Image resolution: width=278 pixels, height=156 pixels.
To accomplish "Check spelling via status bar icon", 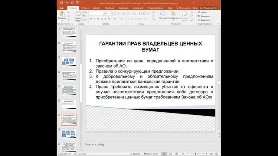I will click(x=75, y=154).
